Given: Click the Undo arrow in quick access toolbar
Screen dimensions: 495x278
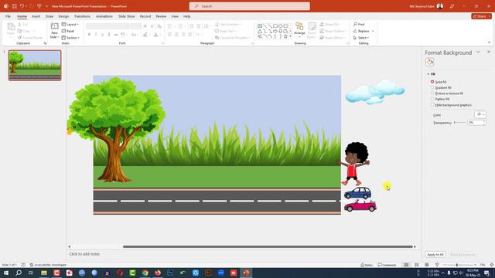Looking at the screenshot, I should tap(22, 6).
